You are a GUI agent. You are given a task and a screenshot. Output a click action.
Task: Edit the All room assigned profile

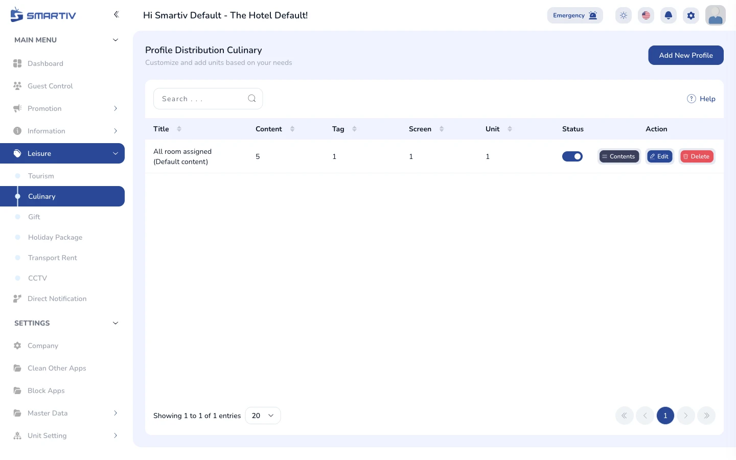click(x=660, y=156)
